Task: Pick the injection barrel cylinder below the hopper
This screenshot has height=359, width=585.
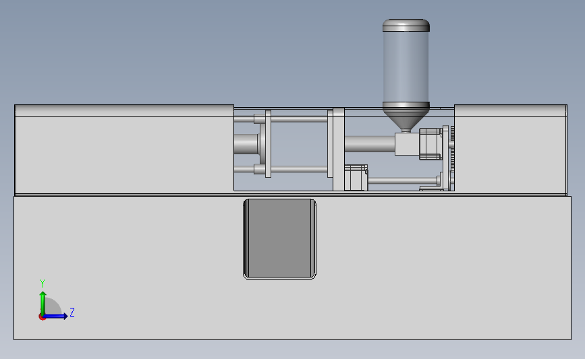Action: click(369, 143)
